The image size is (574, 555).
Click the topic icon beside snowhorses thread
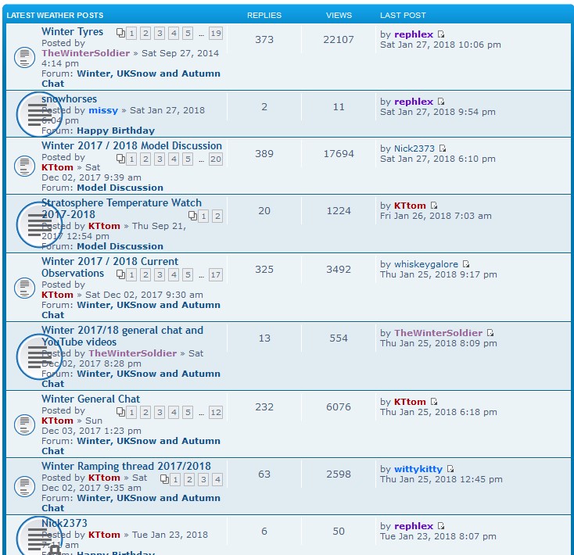coord(39,114)
